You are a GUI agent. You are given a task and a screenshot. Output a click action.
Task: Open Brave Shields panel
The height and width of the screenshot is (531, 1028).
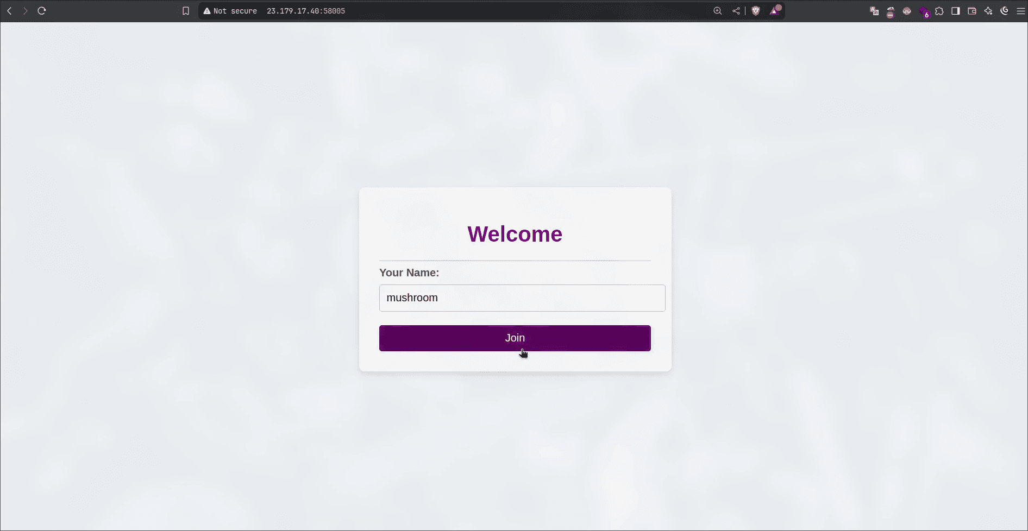tap(756, 11)
